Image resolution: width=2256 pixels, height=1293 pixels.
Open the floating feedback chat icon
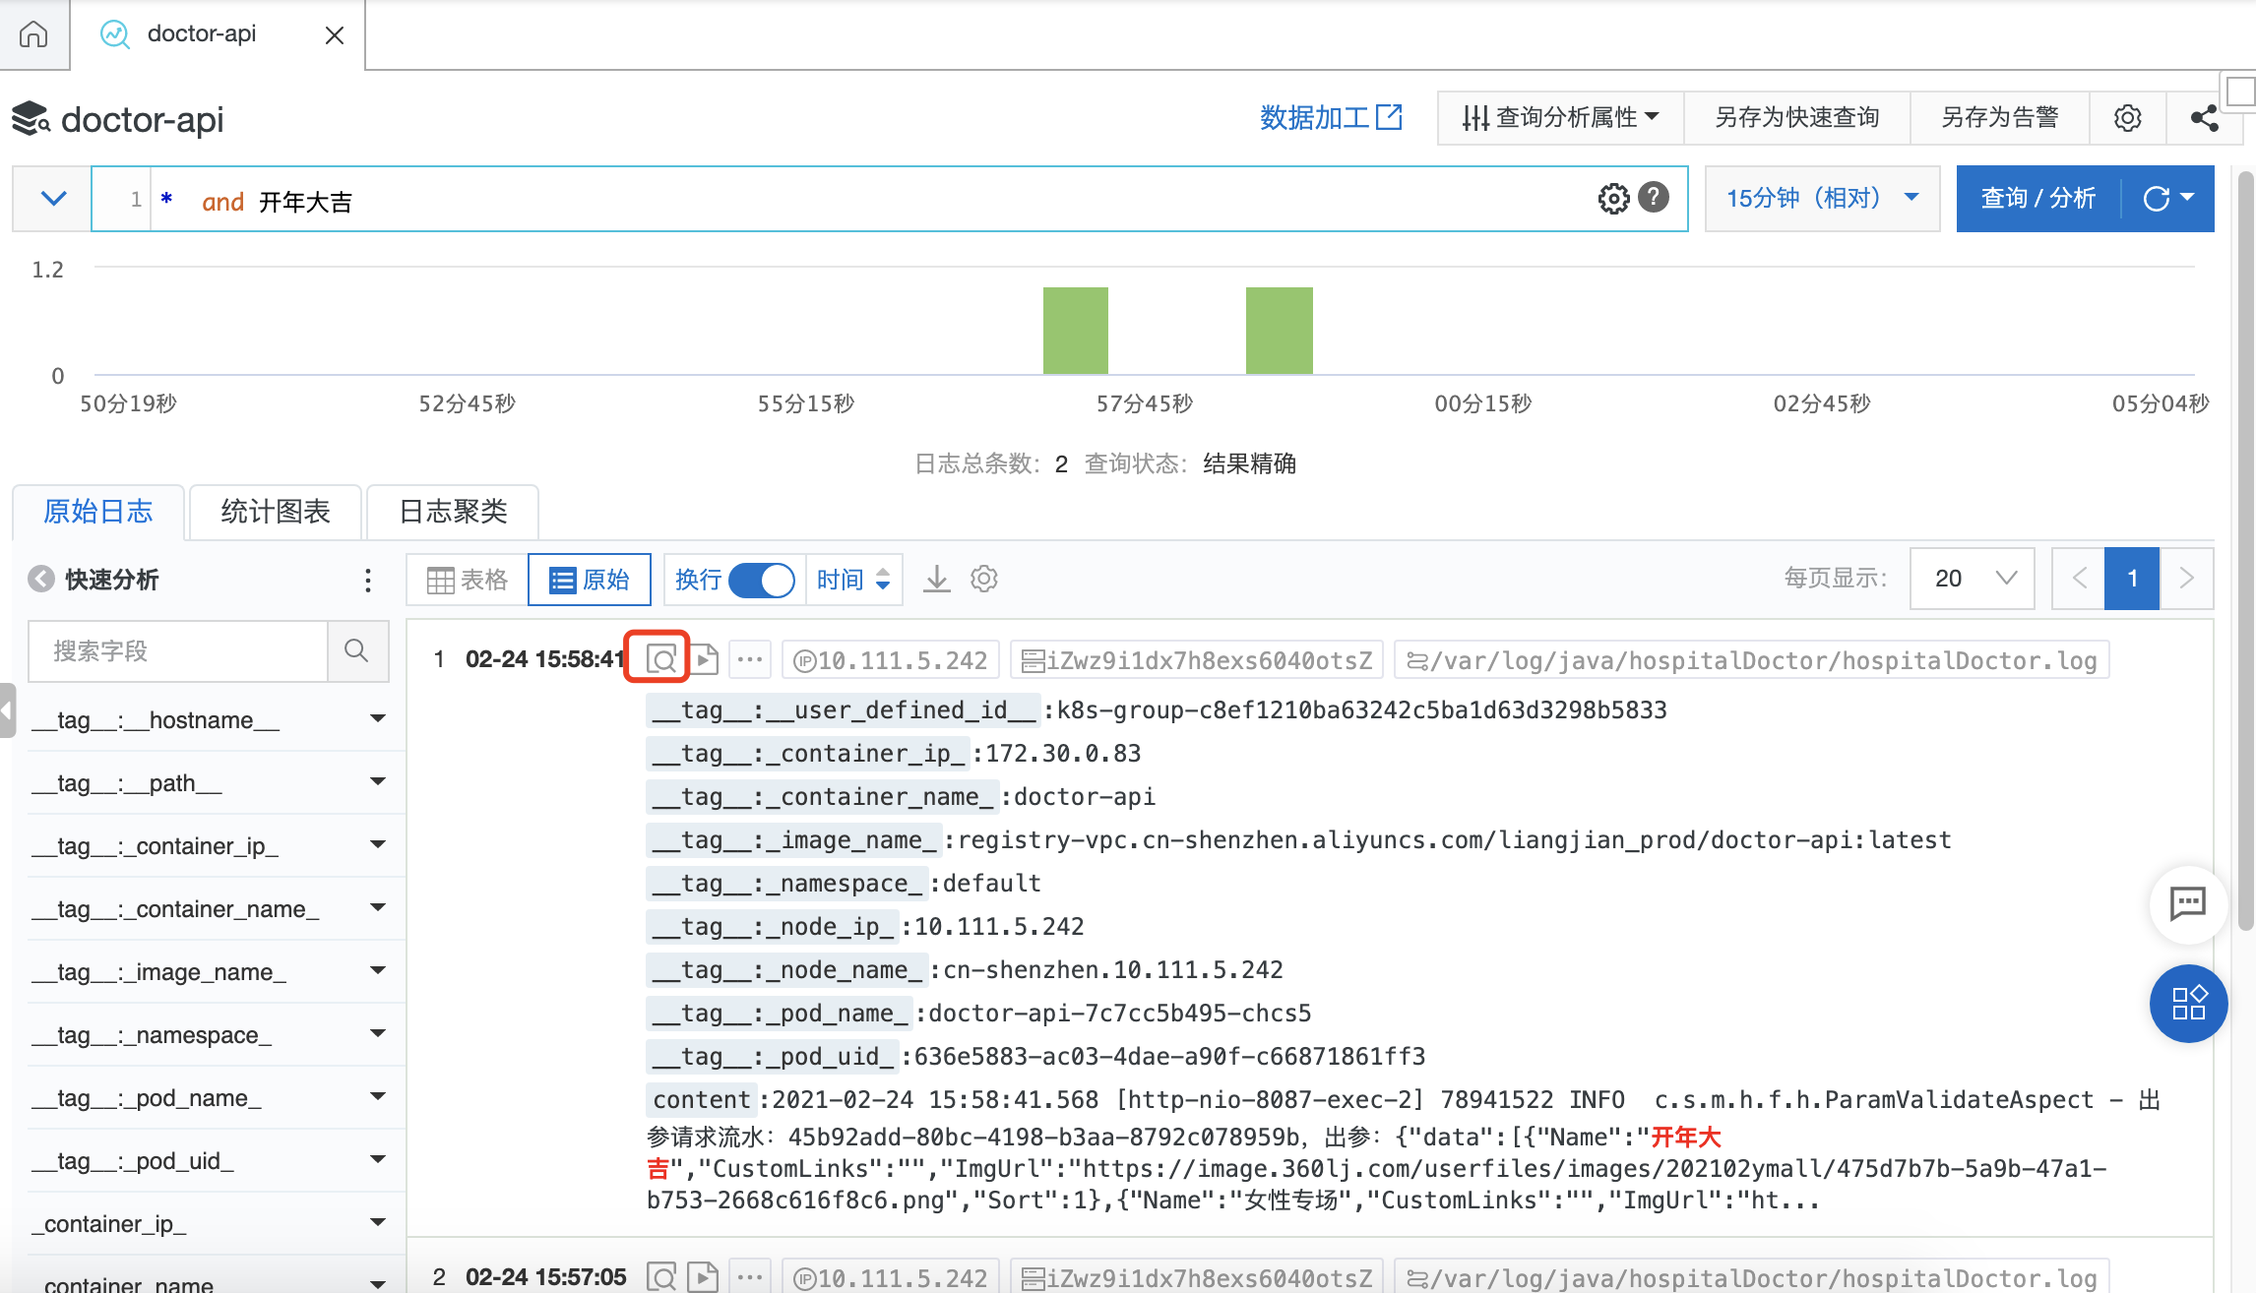point(2187,902)
